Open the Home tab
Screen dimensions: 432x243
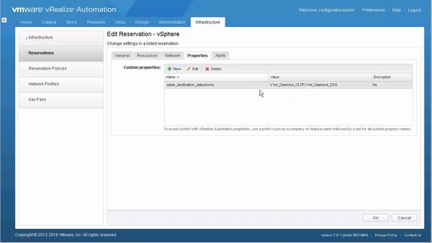26,22
